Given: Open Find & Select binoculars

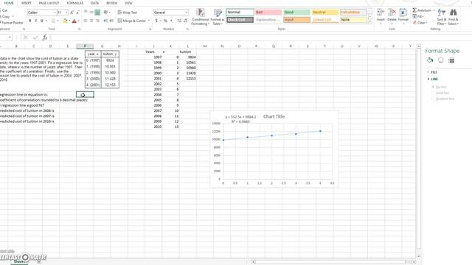Looking at the screenshot, I should coord(453,17).
